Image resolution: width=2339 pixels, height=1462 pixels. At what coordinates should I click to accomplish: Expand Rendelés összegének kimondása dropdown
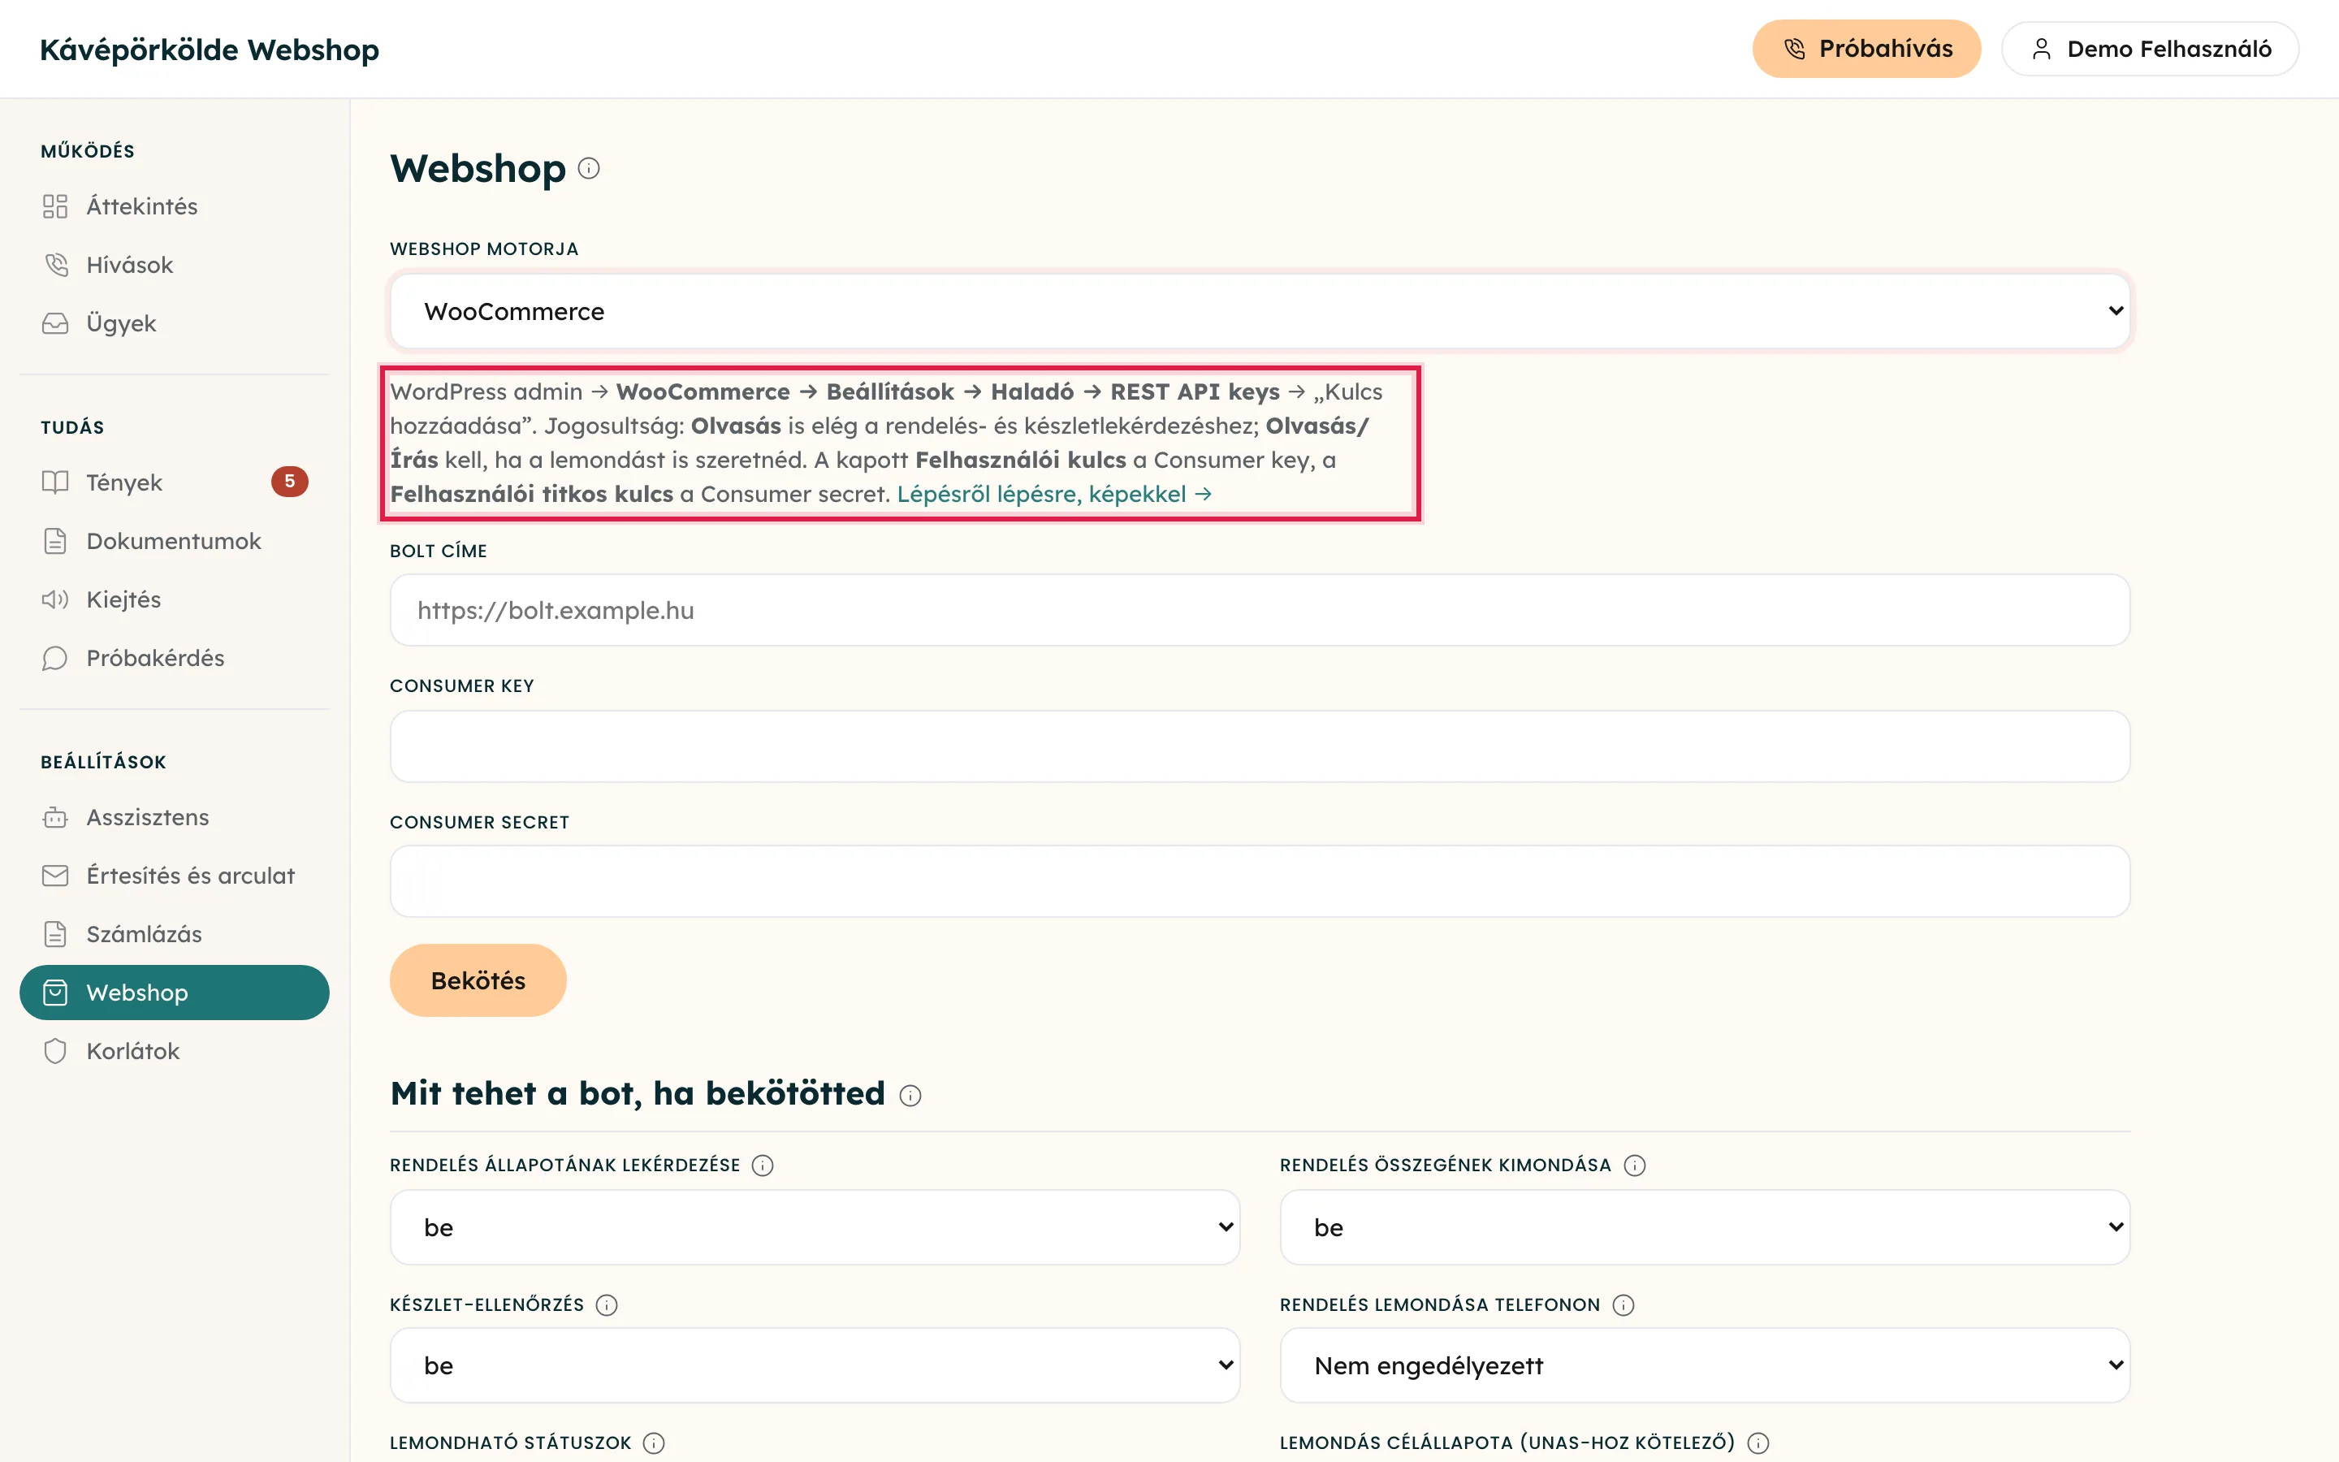1705,1227
